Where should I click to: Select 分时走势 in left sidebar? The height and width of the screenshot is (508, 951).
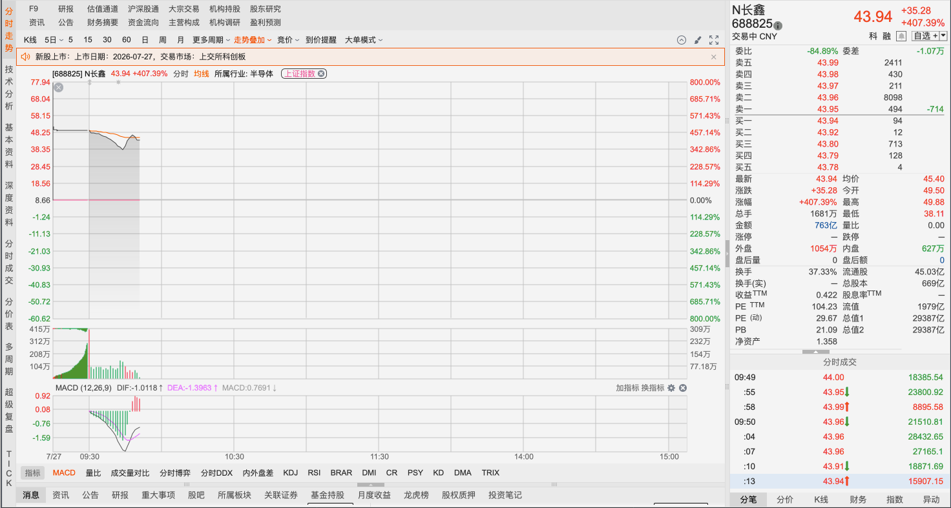click(9, 30)
